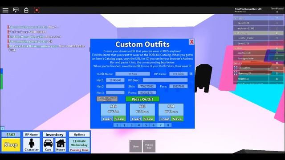
Task: Go to outfit page 6
Action: coord(153,125)
